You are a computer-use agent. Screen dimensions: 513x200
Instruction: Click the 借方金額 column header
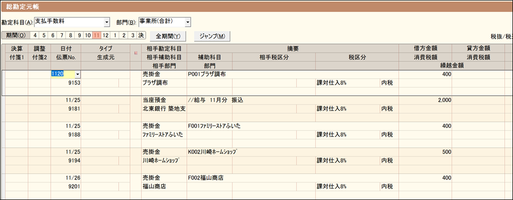425,49
